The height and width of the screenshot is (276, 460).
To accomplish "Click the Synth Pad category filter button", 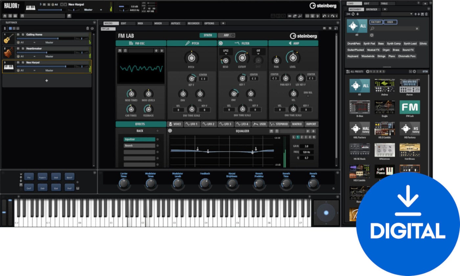I will point(369,44).
